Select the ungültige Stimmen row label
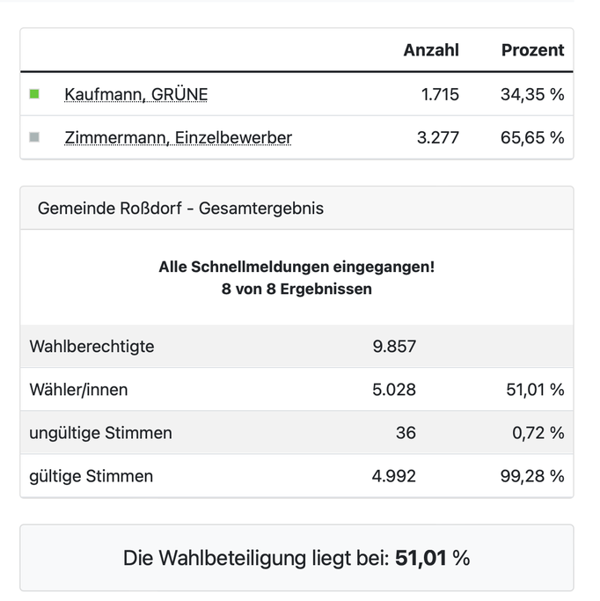 pyautogui.click(x=101, y=433)
